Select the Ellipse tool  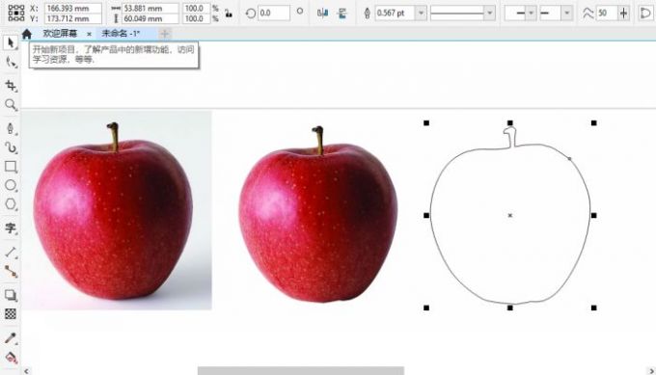[11, 185]
